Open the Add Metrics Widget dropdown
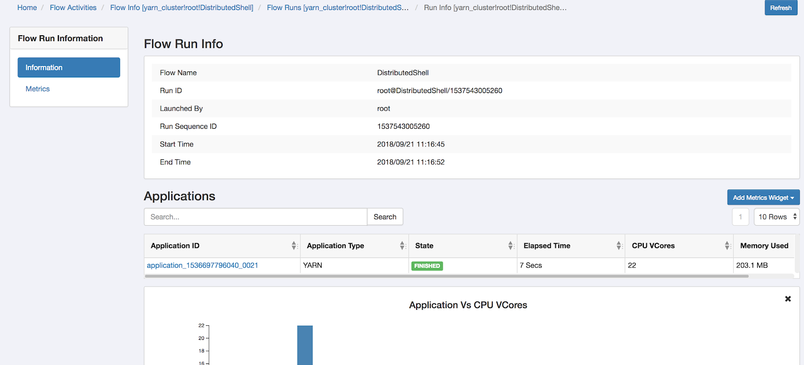 [763, 198]
